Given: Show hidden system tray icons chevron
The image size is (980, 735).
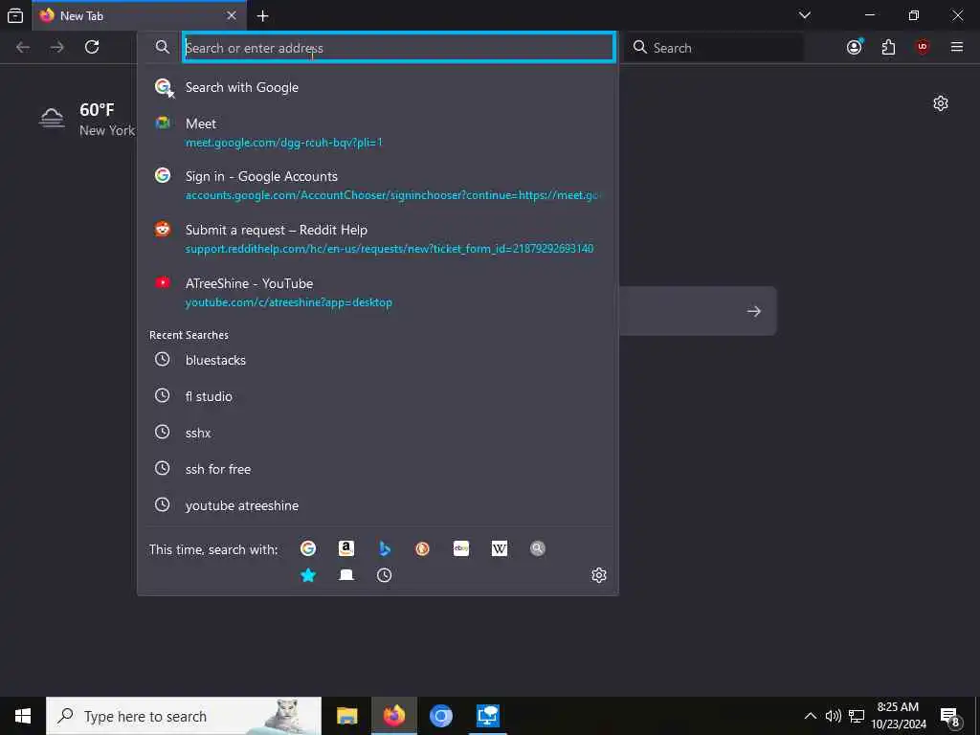Looking at the screenshot, I should coord(810,716).
